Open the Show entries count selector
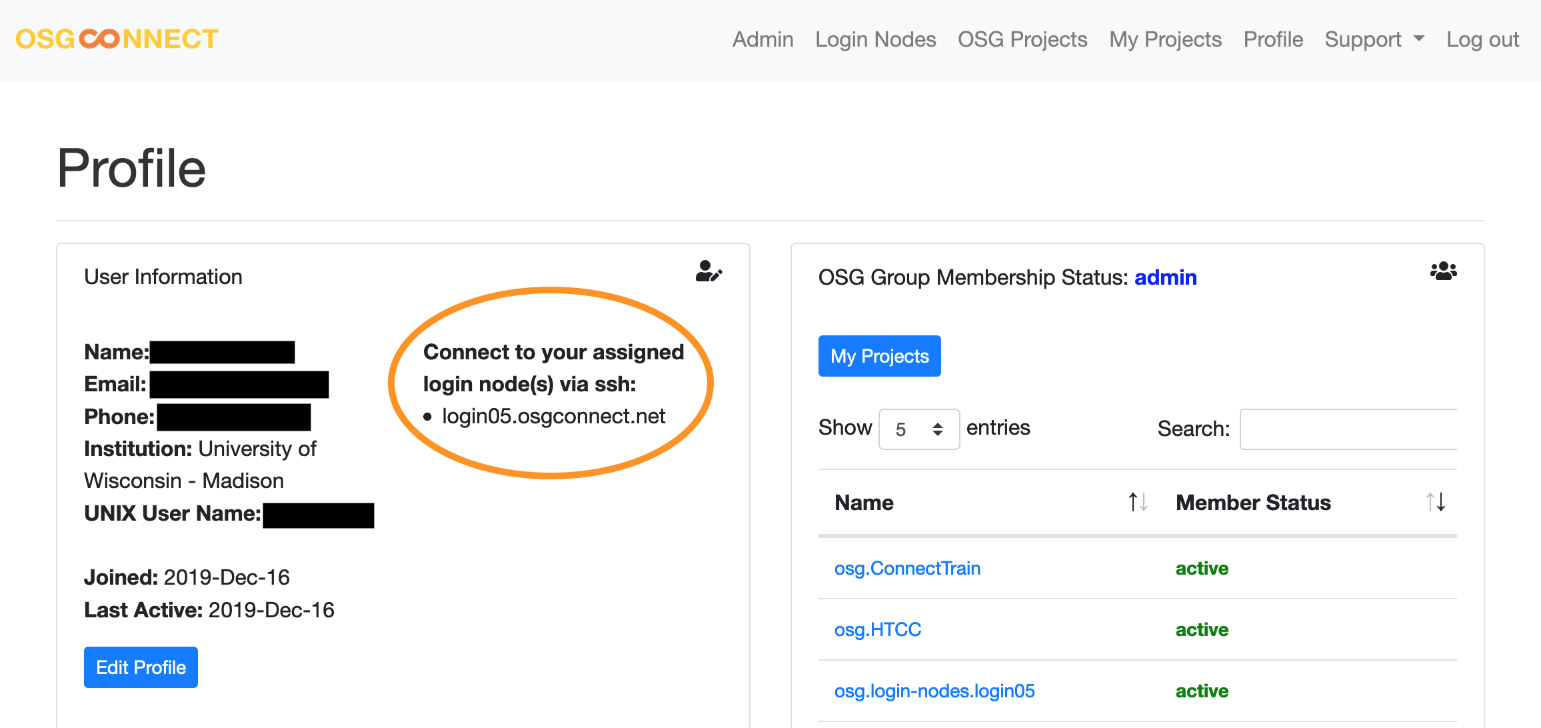 point(918,429)
